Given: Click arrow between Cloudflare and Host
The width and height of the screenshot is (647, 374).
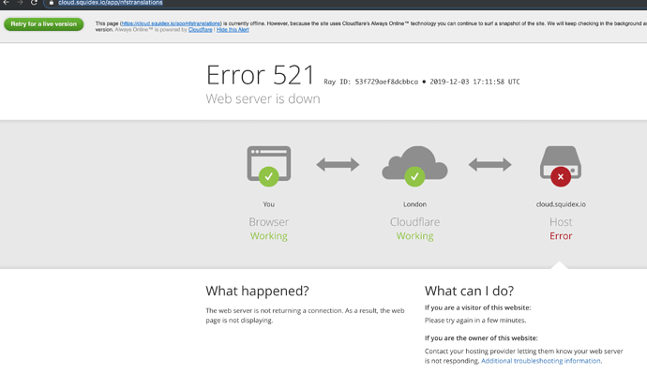Looking at the screenshot, I should [x=489, y=165].
